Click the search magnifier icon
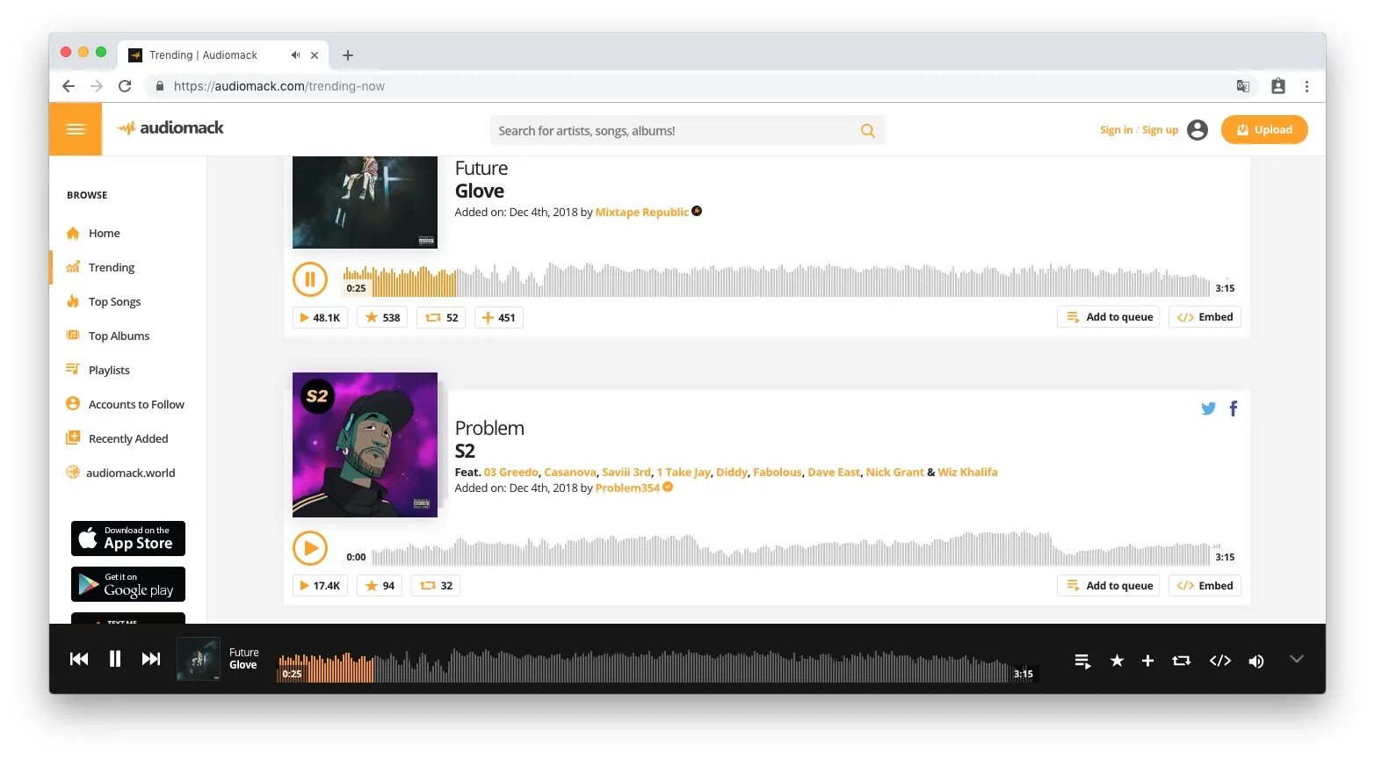Screen dimensions: 1375x759 [867, 131]
